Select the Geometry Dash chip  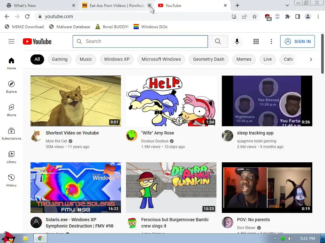click(209, 59)
